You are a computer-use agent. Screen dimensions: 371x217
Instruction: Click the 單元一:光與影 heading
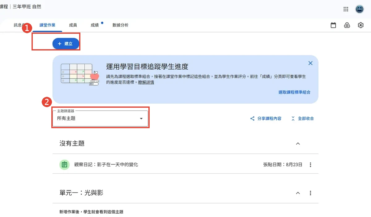pos(81,193)
